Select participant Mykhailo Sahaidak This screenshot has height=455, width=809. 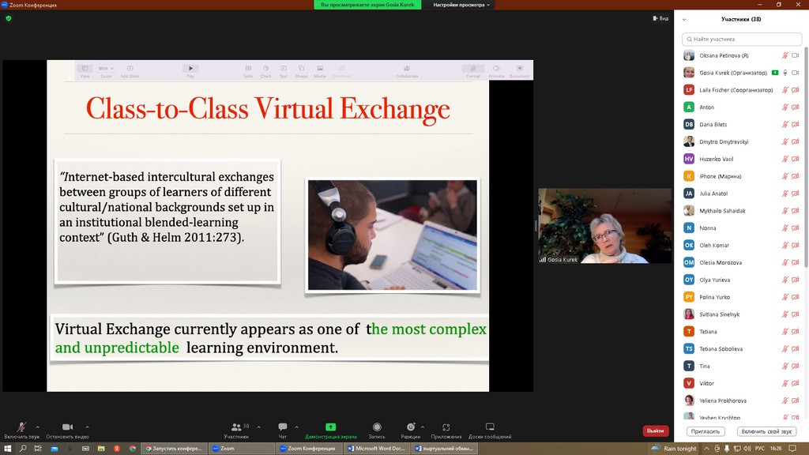[x=741, y=210]
